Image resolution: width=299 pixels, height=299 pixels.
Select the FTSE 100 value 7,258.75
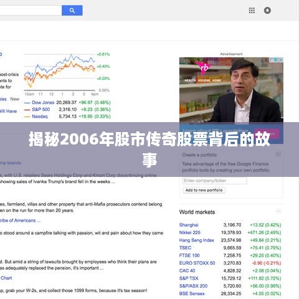point(232,255)
